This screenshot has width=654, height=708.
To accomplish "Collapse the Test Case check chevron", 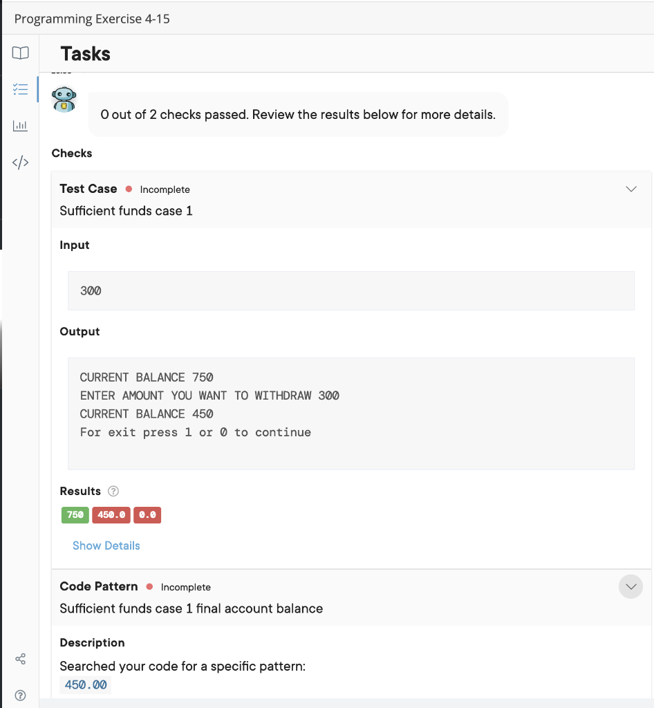I will coord(631,189).
